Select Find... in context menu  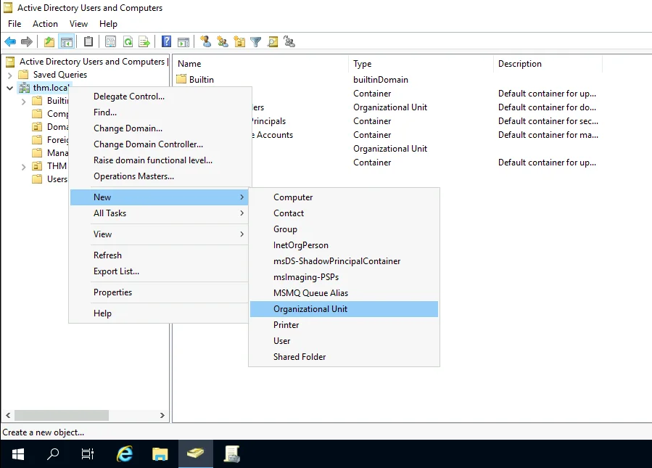[x=160, y=112]
